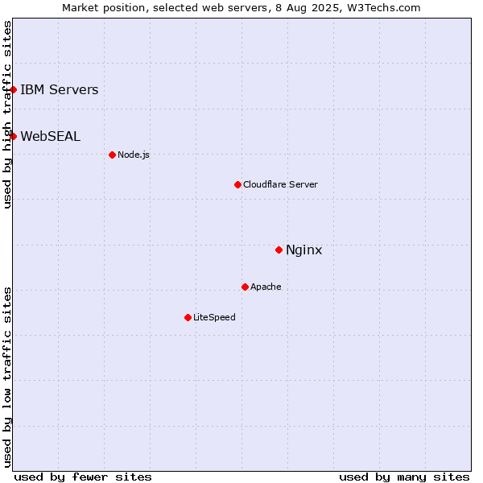483x483 pixels.
Task: Click the Apache red marker
Action: 246,287
